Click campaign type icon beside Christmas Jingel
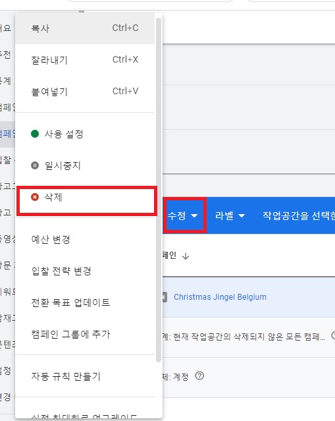Image resolution: width=335 pixels, height=421 pixels. click(x=164, y=297)
